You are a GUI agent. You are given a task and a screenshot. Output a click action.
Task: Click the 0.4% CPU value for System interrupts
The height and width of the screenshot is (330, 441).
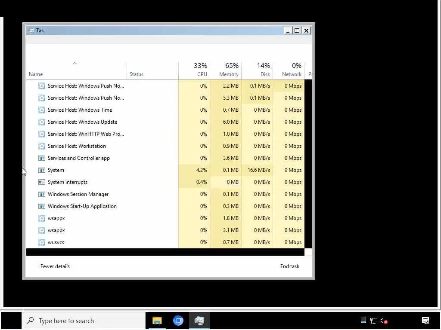(x=202, y=182)
